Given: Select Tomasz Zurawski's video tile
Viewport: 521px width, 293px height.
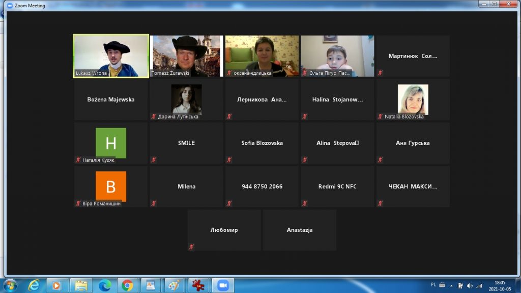Looking at the screenshot, I should point(186,55).
